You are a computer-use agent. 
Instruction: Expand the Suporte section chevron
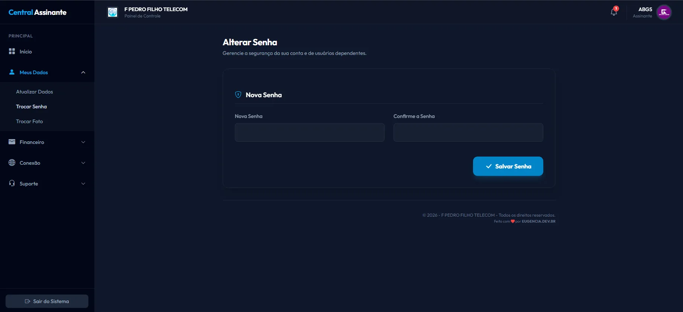point(83,184)
